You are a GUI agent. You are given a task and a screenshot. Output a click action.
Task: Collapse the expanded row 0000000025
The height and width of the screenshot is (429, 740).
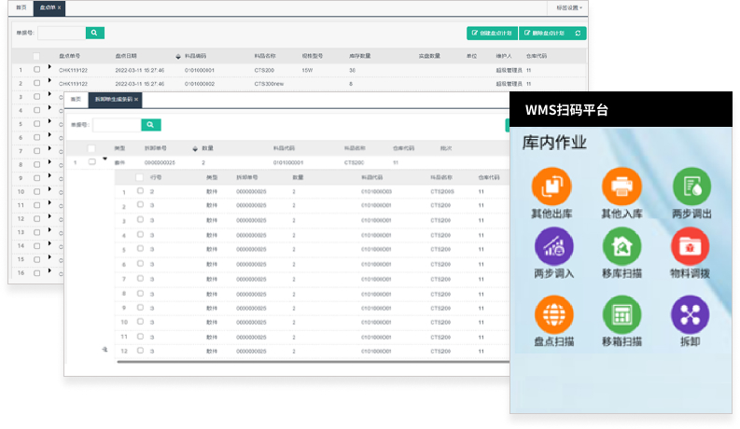tap(105, 159)
